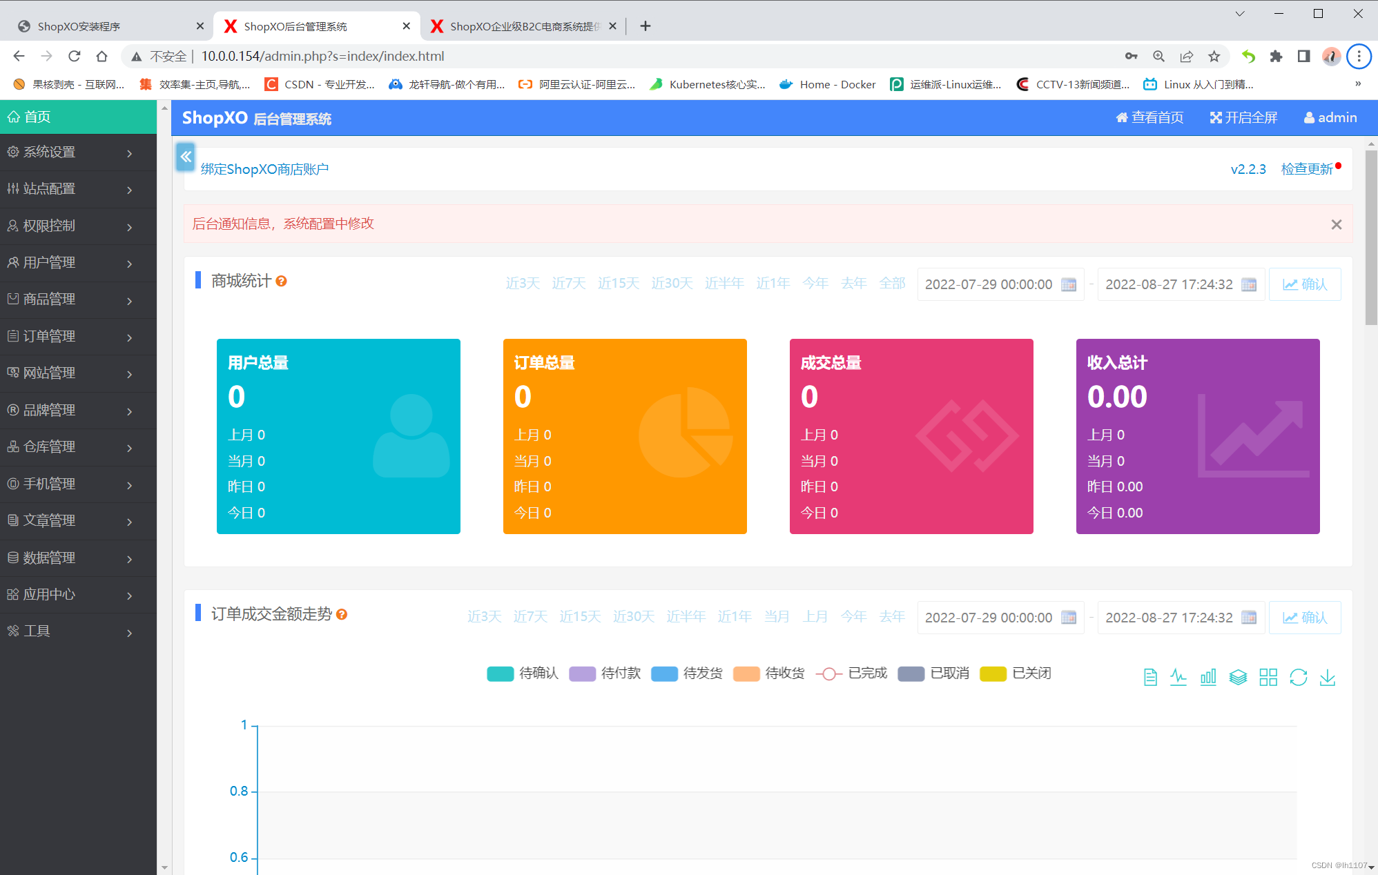Image resolution: width=1378 pixels, height=875 pixels.
Task: Click the data view icon in chart toolbox
Action: tap(1150, 678)
